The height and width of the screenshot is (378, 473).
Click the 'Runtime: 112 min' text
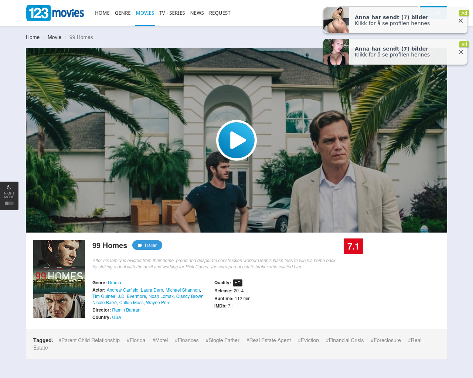[x=232, y=299]
